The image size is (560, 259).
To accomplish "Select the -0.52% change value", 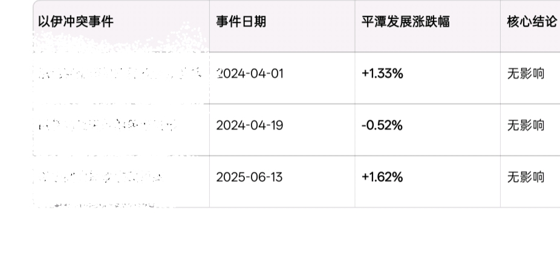I will coord(382,125).
